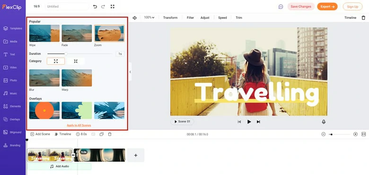Screen dimensions: 369x175
Task: Select the Wipe transition thumbnail
Action: (x=44, y=34)
